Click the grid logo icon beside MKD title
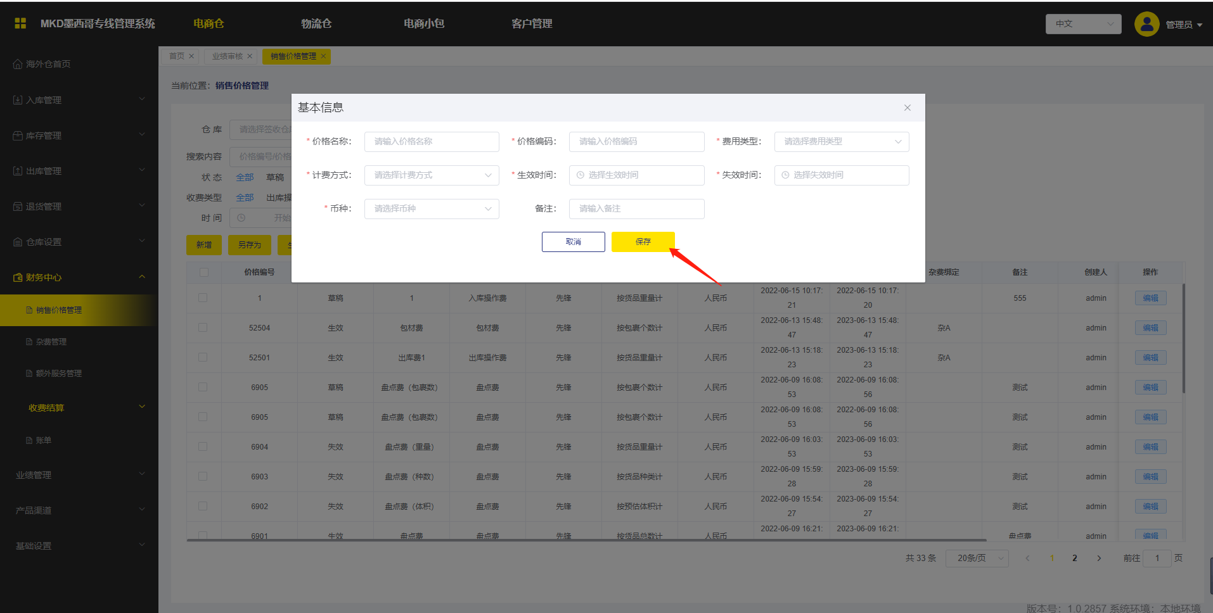Image resolution: width=1213 pixels, height=613 pixels. tap(20, 23)
